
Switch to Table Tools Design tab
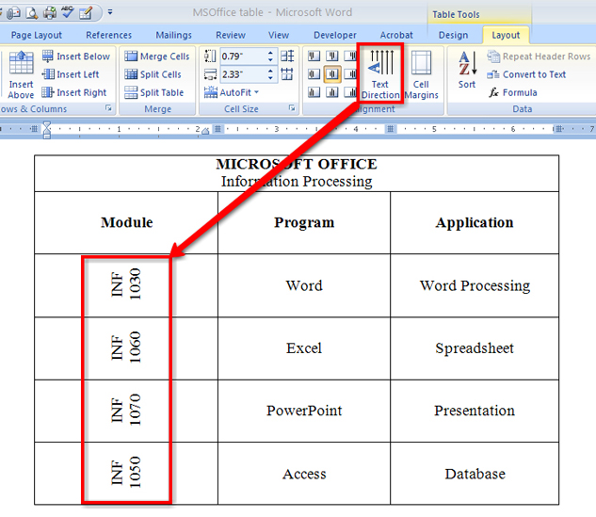point(453,35)
